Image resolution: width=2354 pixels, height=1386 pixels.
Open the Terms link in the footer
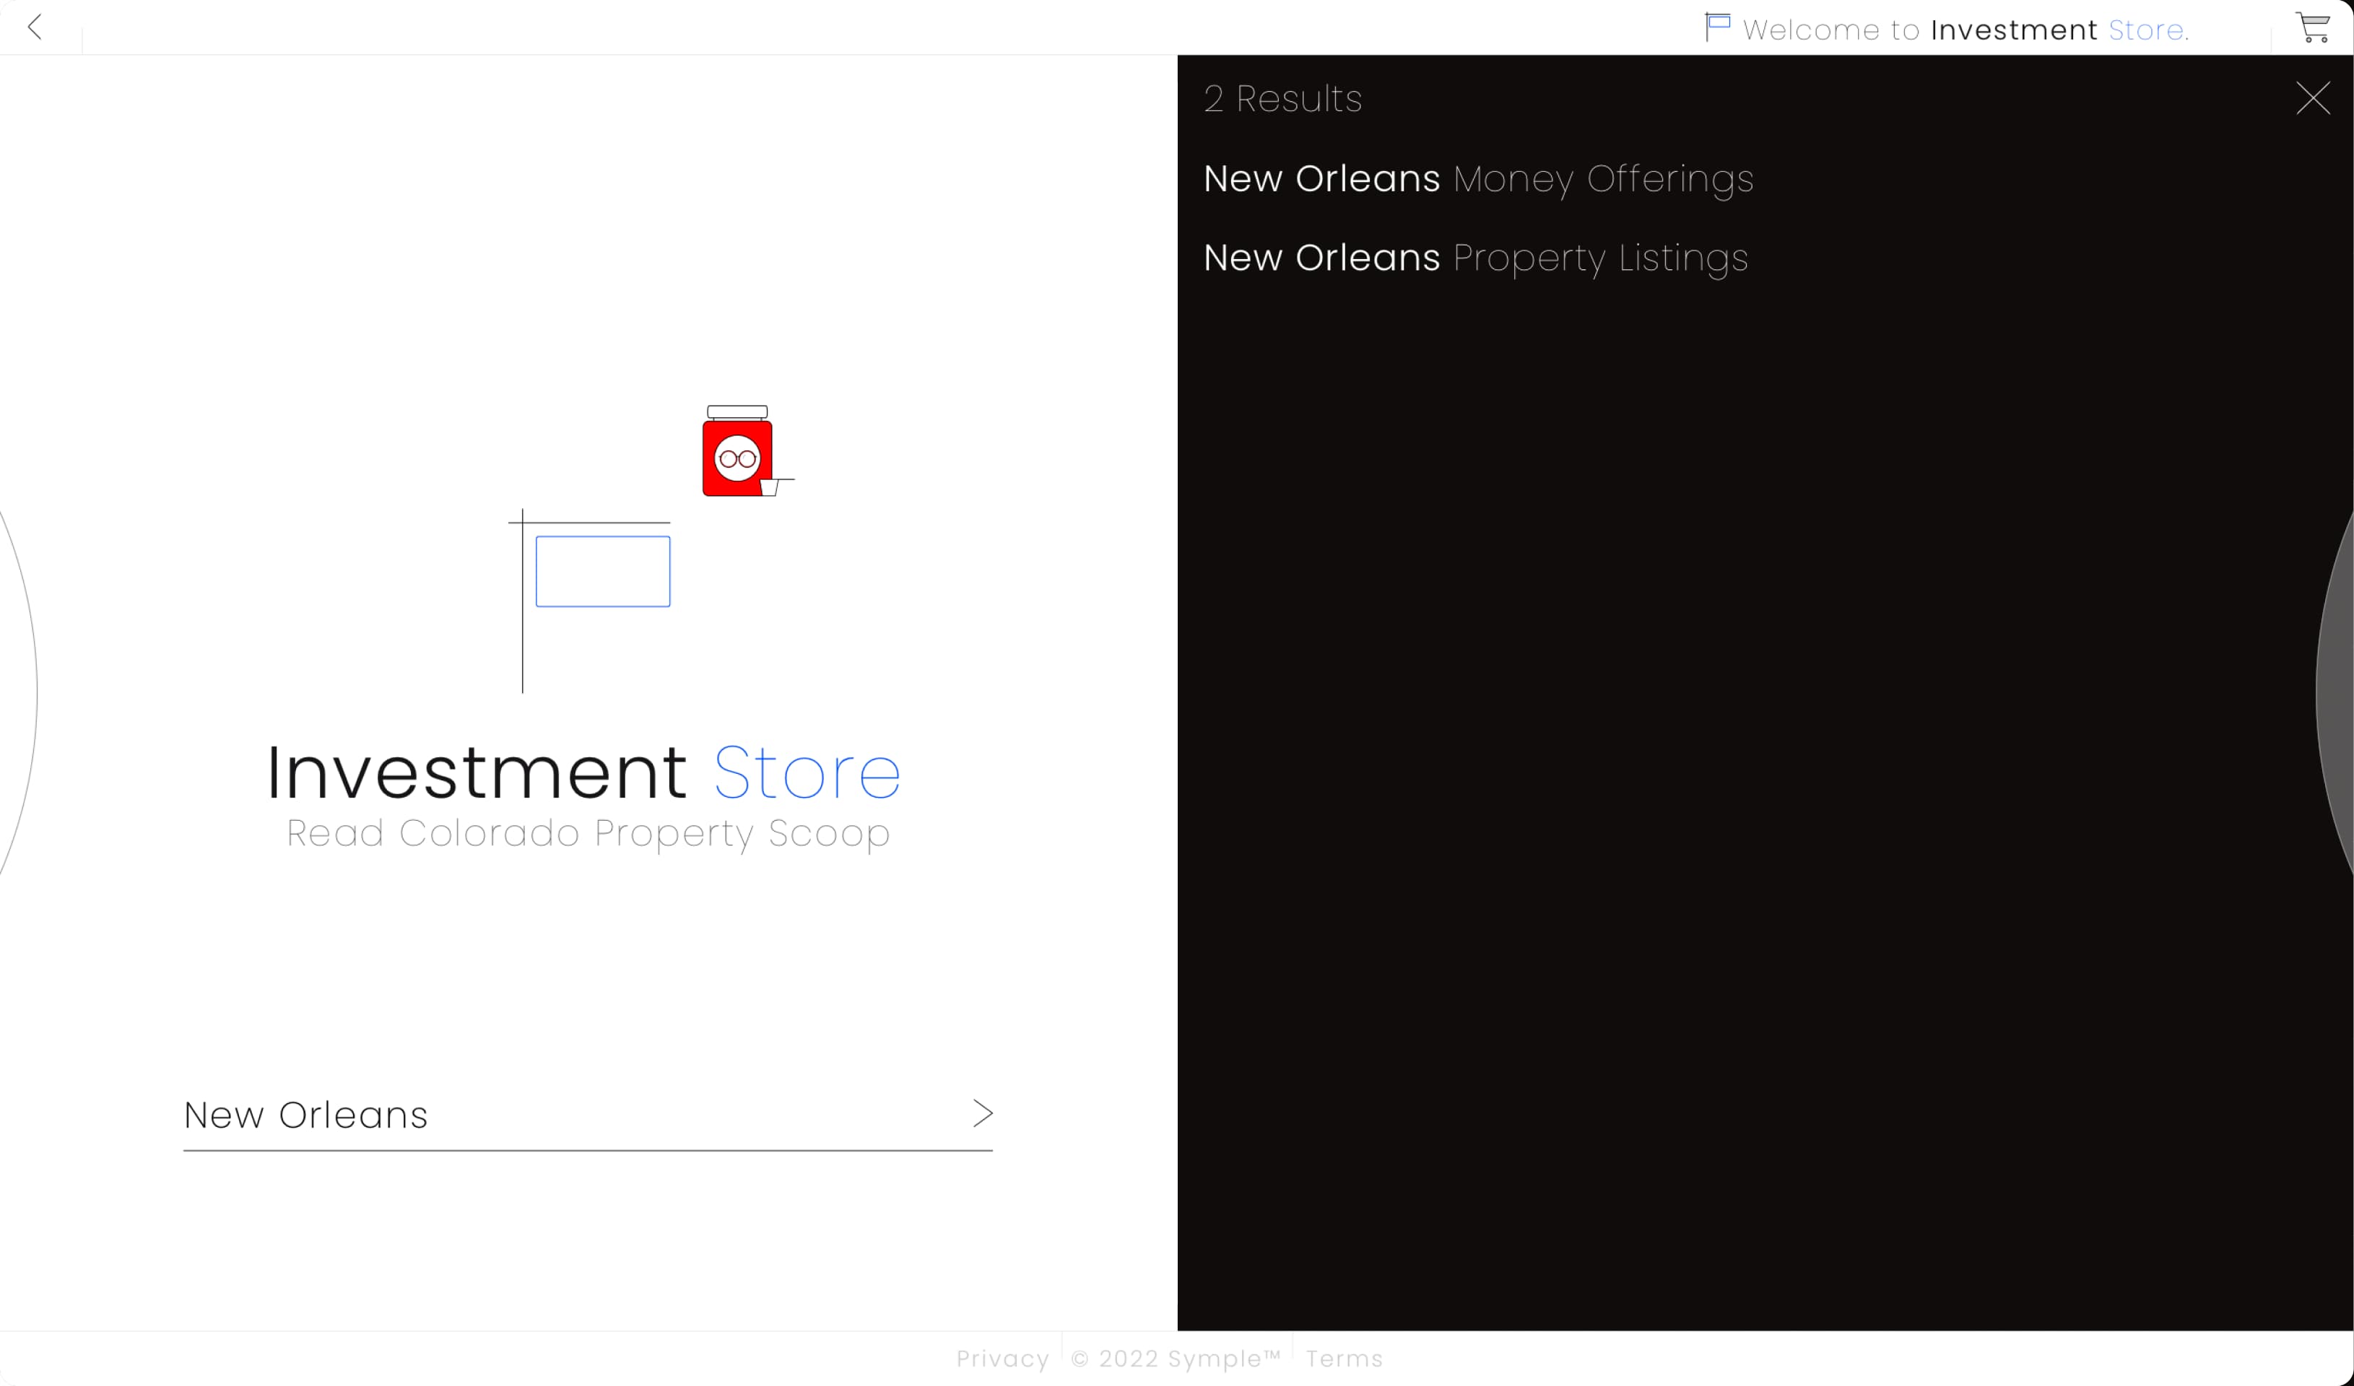(x=1343, y=1359)
